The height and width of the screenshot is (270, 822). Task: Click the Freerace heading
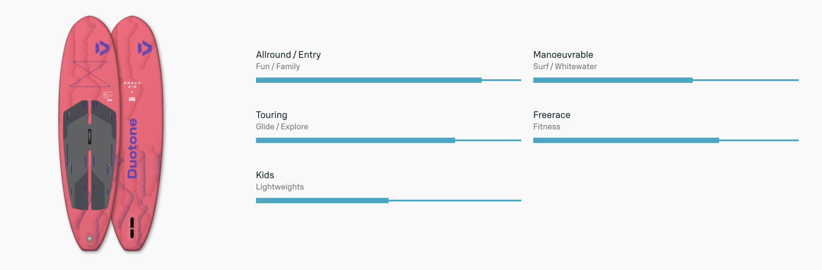[x=552, y=115]
